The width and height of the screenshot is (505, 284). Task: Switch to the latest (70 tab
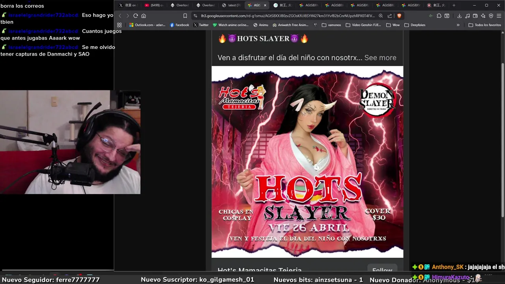[x=231, y=5]
